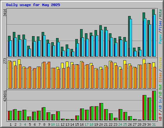164x128 pixels.
Task: Select the day 16 dark green hits bar
Action: [81, 33]
